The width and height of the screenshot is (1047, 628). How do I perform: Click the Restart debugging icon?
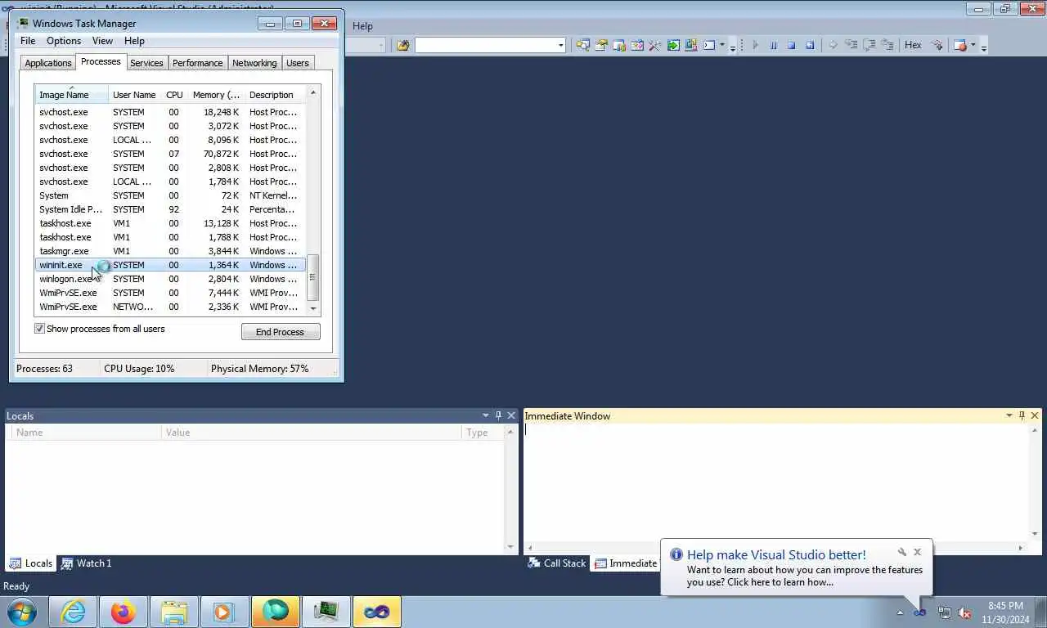click(x=810, y=45)
